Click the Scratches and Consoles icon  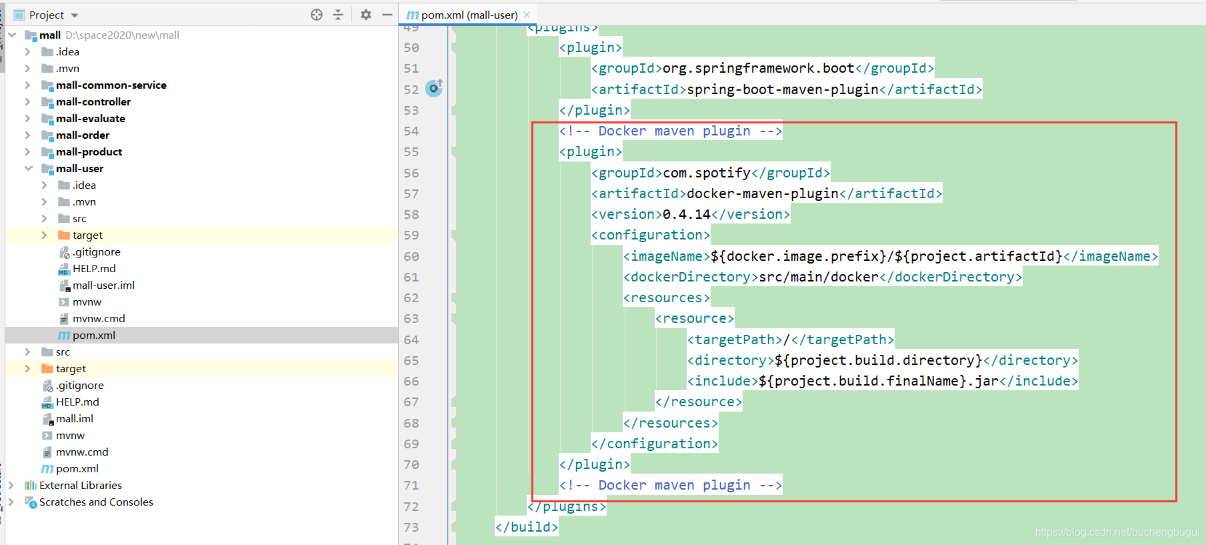(31, 502)
